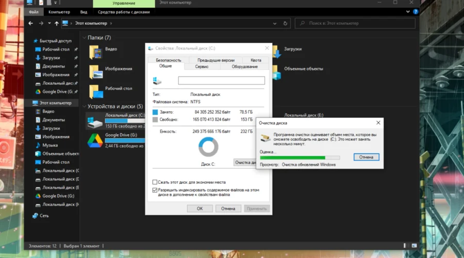The width and height of the screenshot is (464, 258).
Task: Switch to the Сервис tab
Action: (202, 67)
